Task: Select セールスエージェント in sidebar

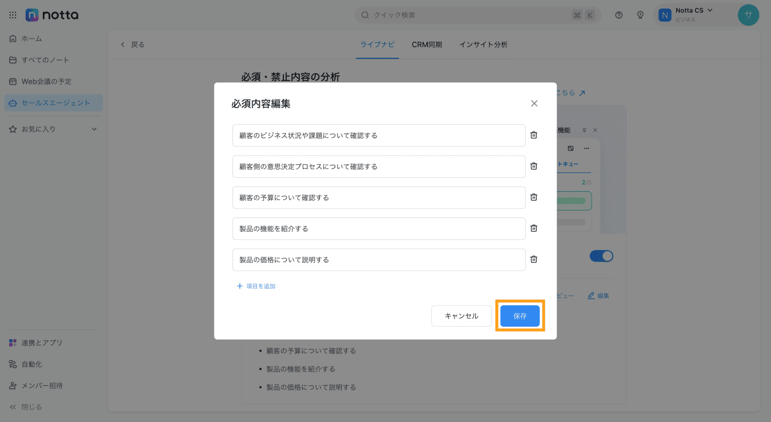Action: [x=53, y=103]
